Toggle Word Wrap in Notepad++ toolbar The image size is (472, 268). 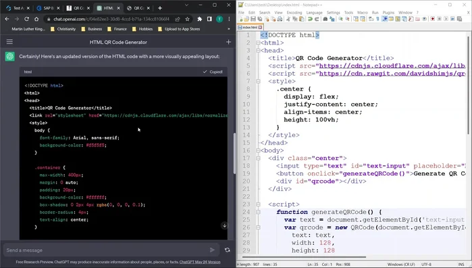click(x=371, y=19)
